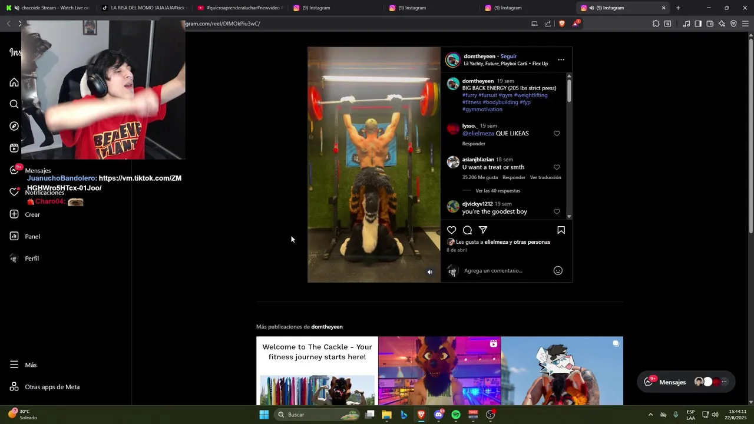The height and width of the screenshot is (424, 754).
Task: Open the Windows Start menu
Action: pos(264,415)
